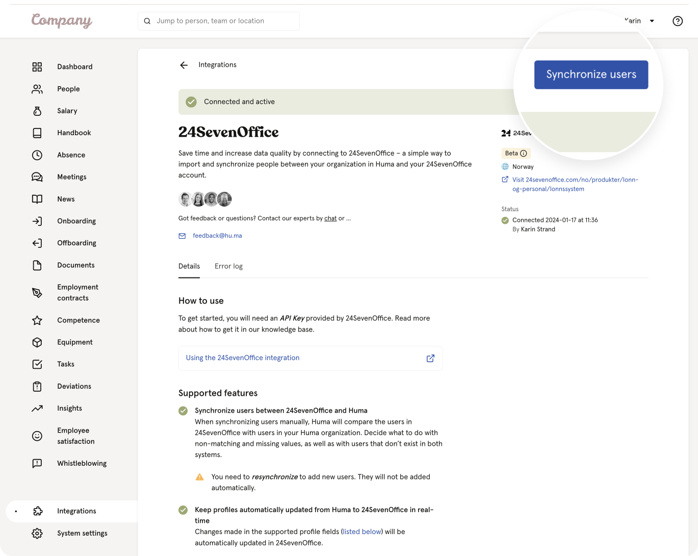The height and width of the screenshot is (556, 698).
Task: Click the Connected and active status text
Action: tap(239, 102)
